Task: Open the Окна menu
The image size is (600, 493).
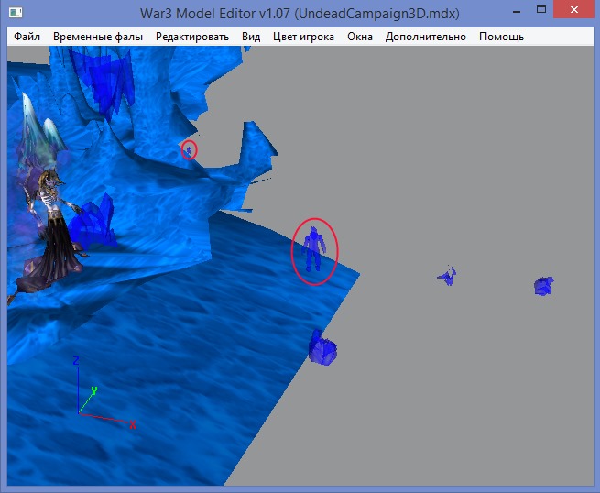Action: (x=360, y=37)
